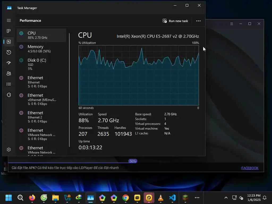Click the LDPlayer taskbar icon
The image size is (272, 204).
(x=149, y=198)
